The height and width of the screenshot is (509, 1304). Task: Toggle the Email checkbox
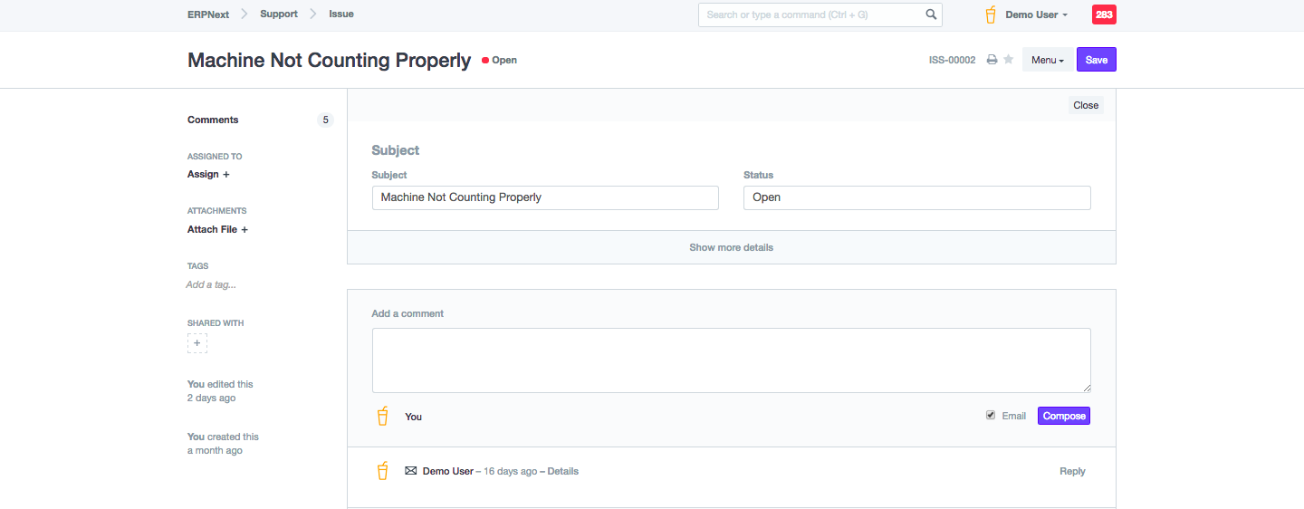pyautogui.click(x=991, y=416)
